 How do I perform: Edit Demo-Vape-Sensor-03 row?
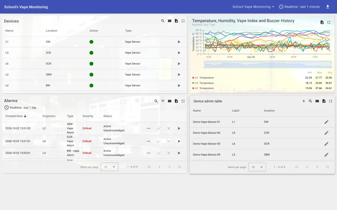[326, 144]
